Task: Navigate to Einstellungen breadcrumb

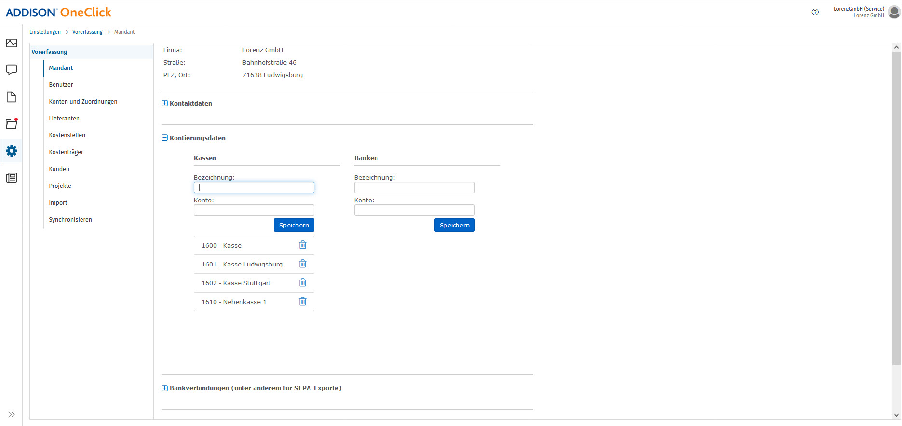Action: 45,32
